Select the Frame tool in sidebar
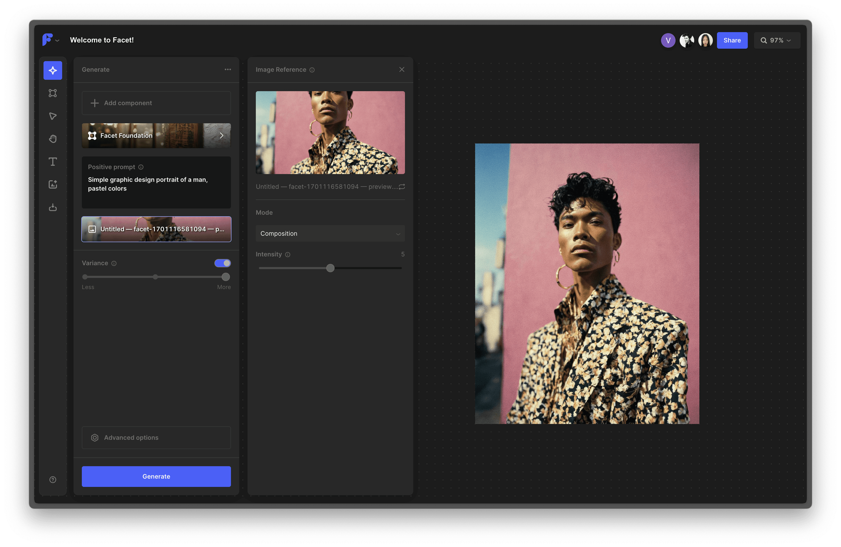This screenshot has width=841, height=547. 53,93
